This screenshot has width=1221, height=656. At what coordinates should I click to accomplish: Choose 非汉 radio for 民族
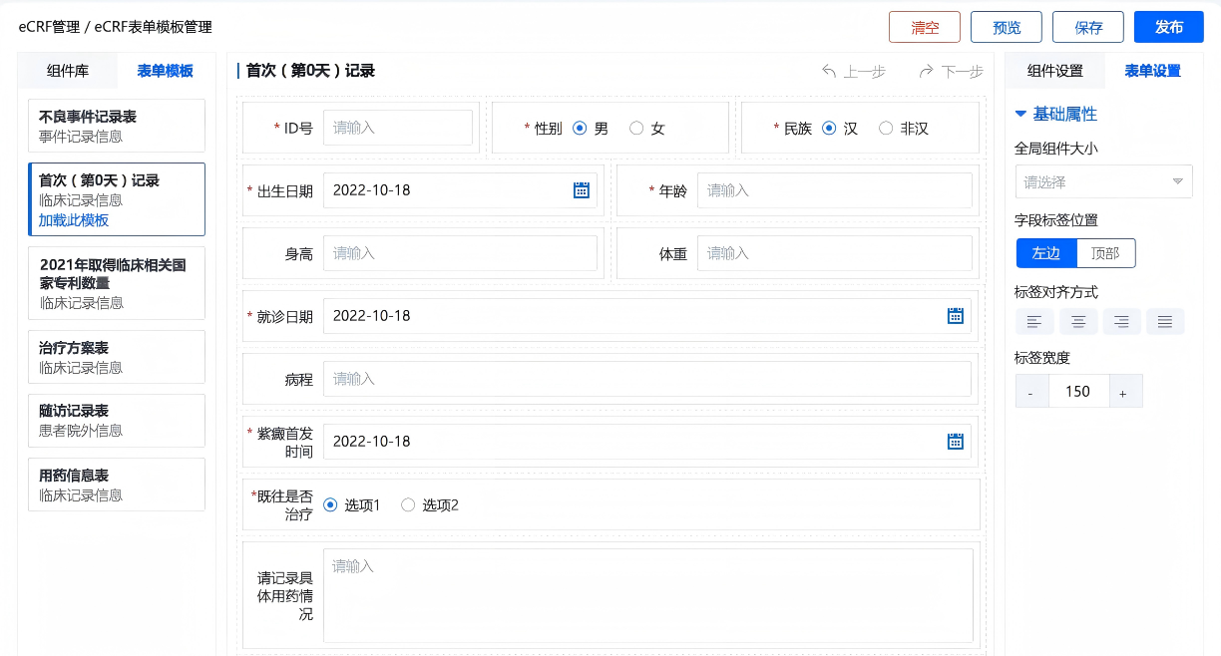pyautogui.click(x=886, y=129)
